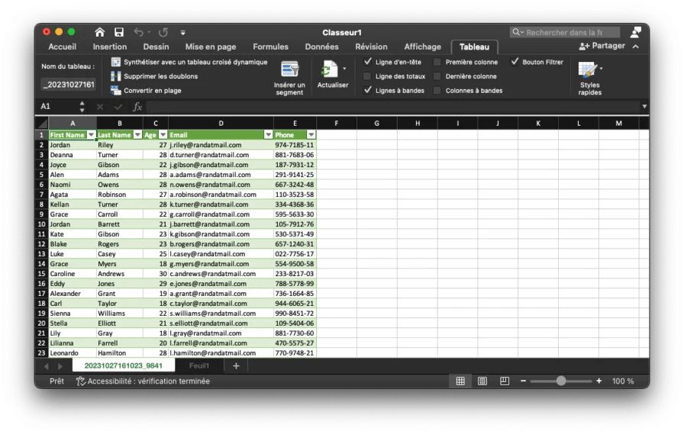The height and width of the screenshot is (434, 684).
Task: Click the Redo arrow icon
Action: [x=163, y=32]
